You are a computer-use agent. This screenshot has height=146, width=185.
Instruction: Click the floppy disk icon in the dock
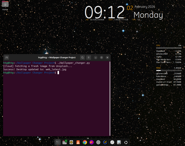click(x=119, y=142)
